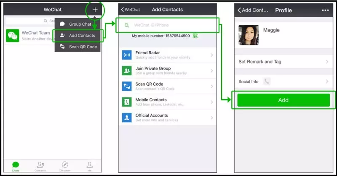Switch to the Contacts tab
Screen dimensions: 337x176
point(40,167)
